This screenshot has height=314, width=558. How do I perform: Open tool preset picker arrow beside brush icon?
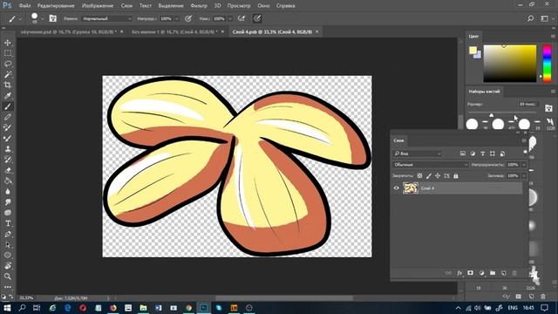point(20,18)
